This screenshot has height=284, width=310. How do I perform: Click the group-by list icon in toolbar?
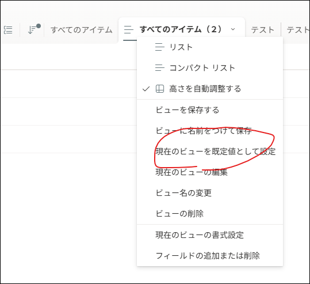8,30
